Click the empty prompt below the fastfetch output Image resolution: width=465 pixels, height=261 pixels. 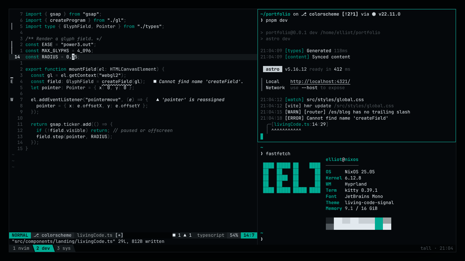262,239
